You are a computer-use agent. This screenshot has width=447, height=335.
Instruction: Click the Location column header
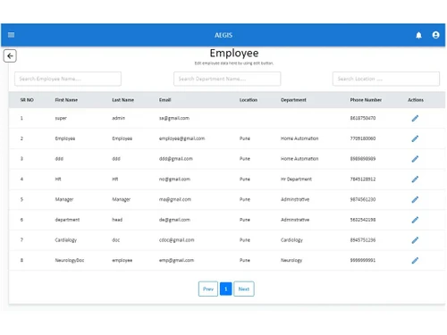coord(249,100)
